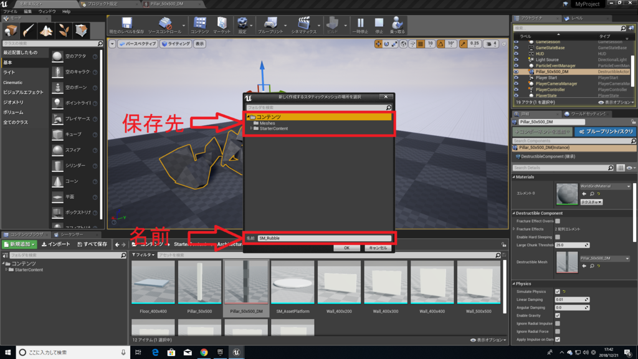Open scale snap 0.25 dropdown
The image size is (638, 359).
pyautogui.click(x=474, y=44)
